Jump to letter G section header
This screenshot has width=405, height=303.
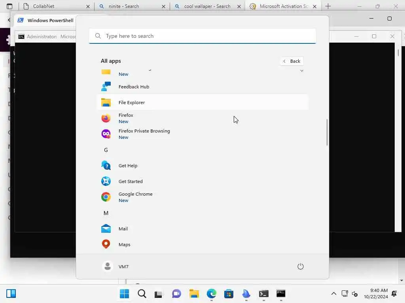tap(106, 150)
